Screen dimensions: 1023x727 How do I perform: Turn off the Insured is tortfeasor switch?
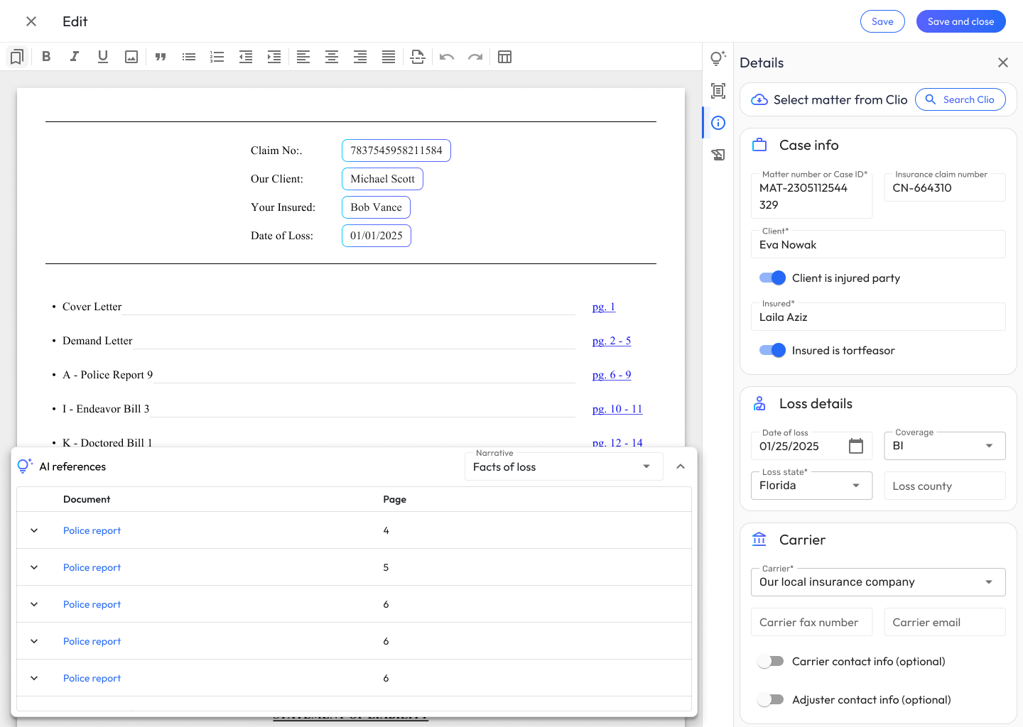[772, 350]
